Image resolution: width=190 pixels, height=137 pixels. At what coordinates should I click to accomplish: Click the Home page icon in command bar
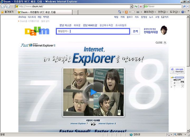[x=120, y=12]
